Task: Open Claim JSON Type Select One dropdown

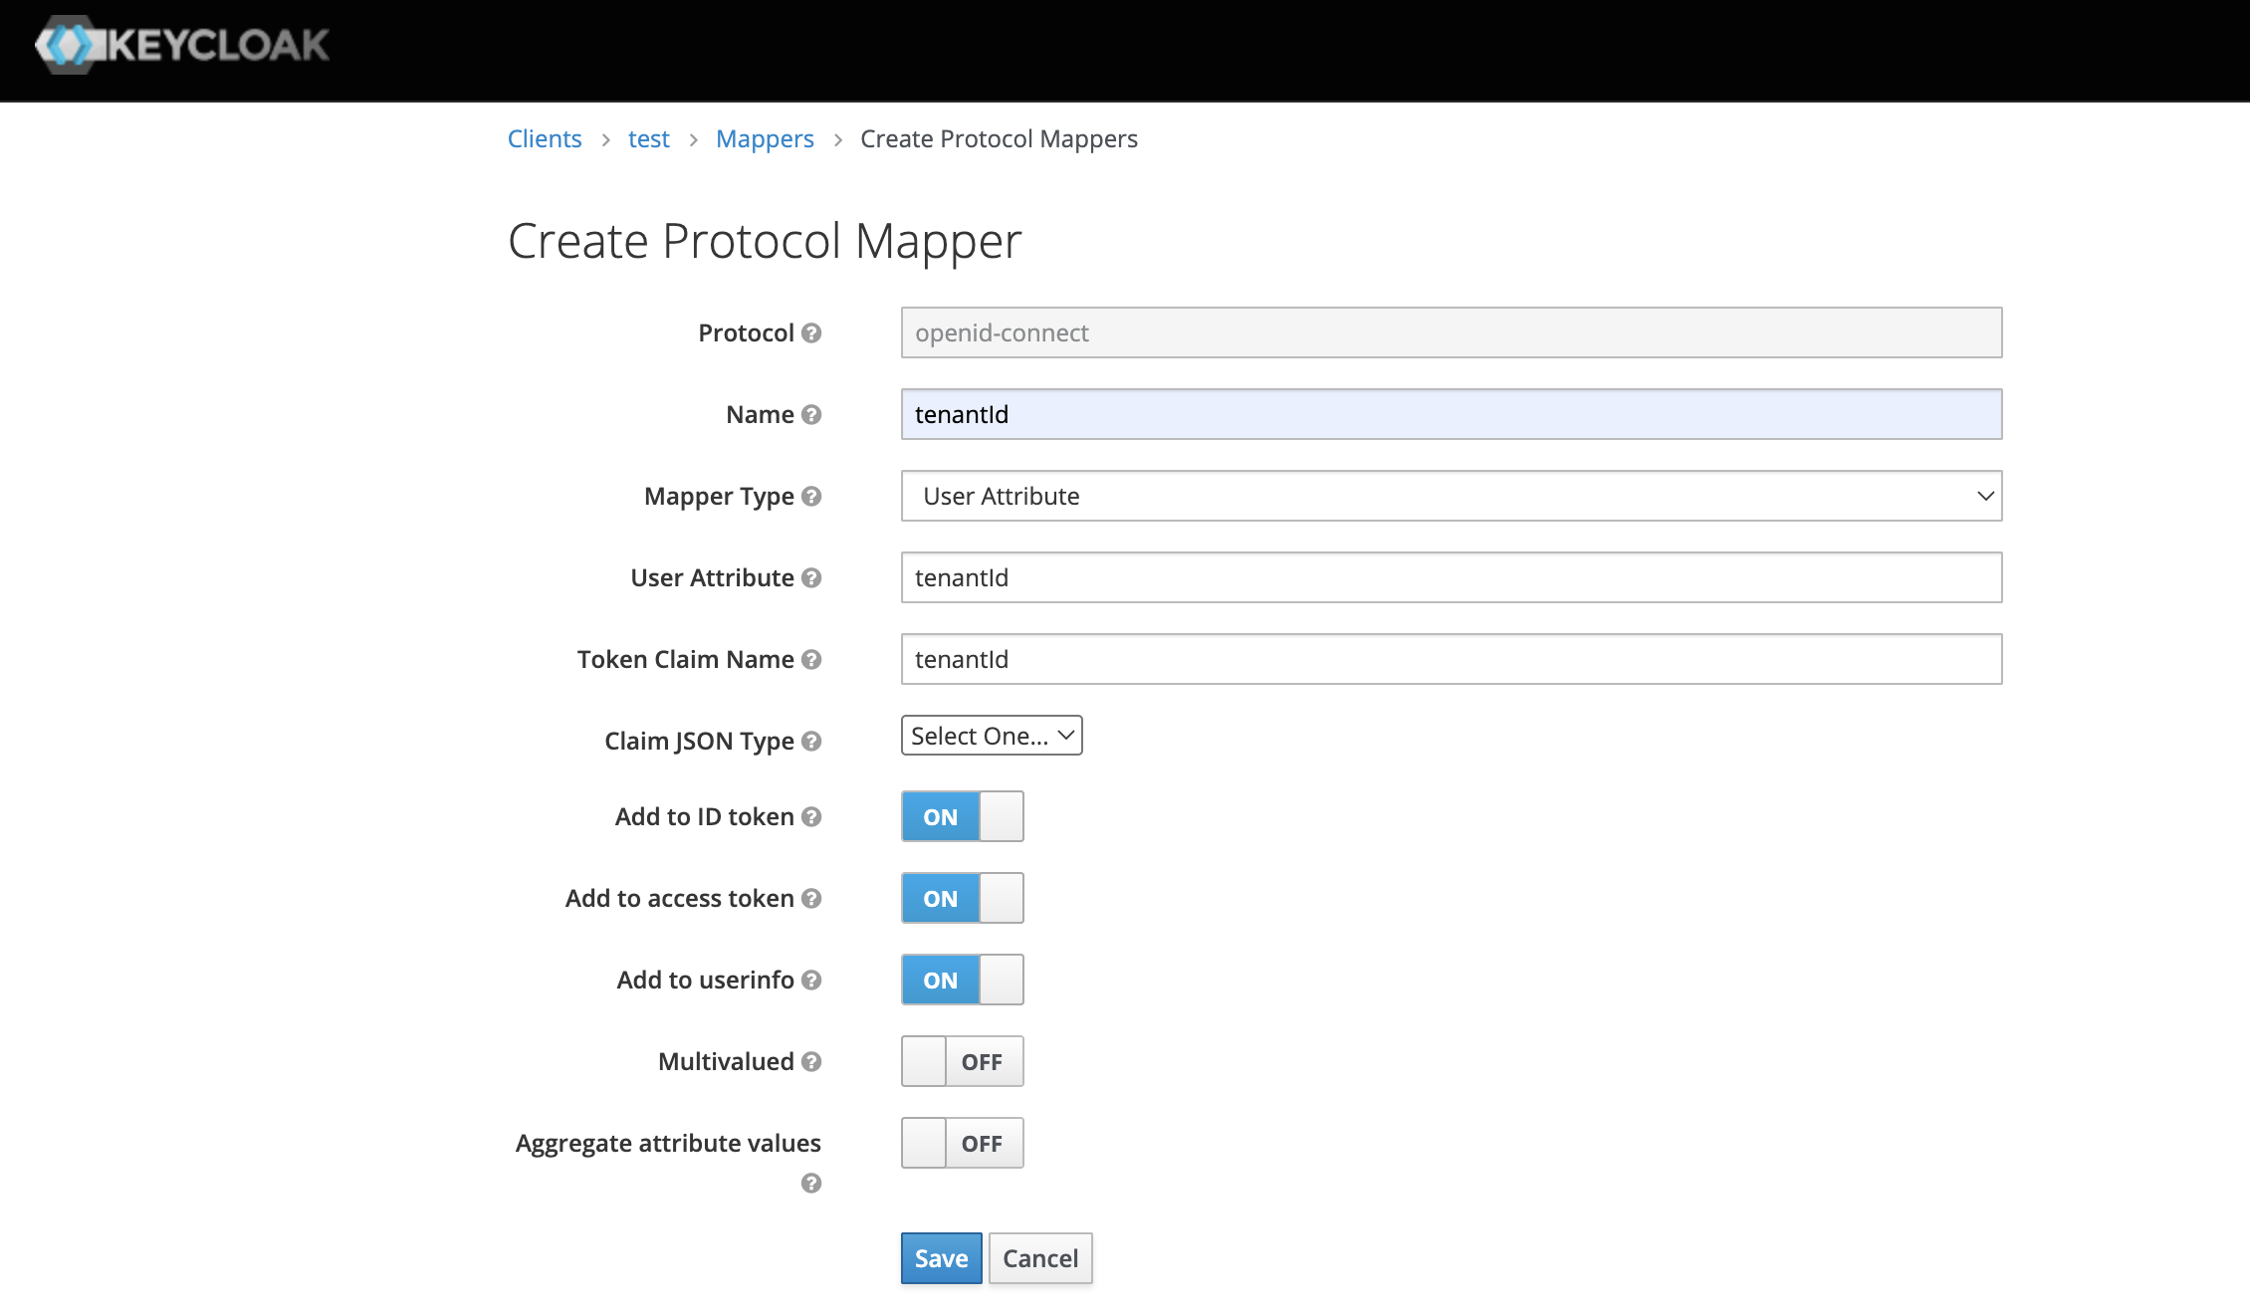Action: (x=991, y=736)
